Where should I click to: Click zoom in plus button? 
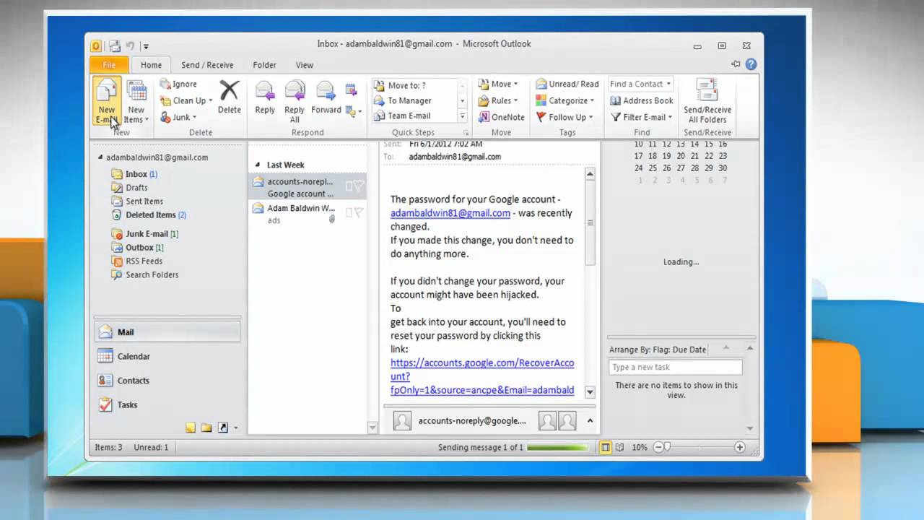click(740, 448)
